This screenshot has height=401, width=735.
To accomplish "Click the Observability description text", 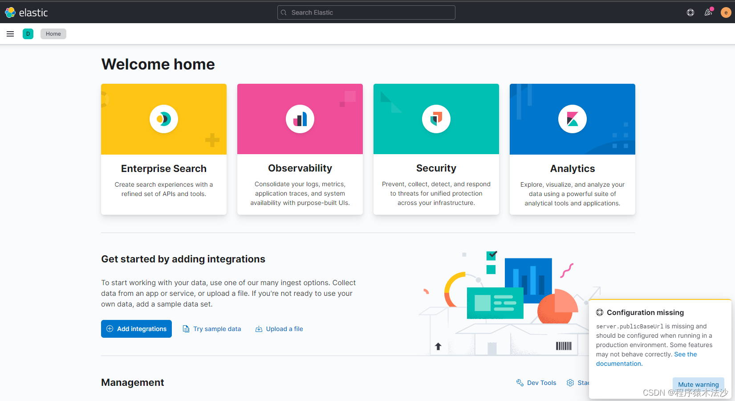I will [300, 193].
